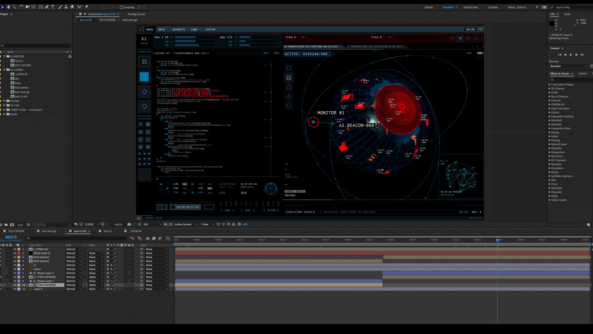This screenshot has height=334, width=593.
Task: Open the Full resolution dropdown
Action: coord(152,224)
